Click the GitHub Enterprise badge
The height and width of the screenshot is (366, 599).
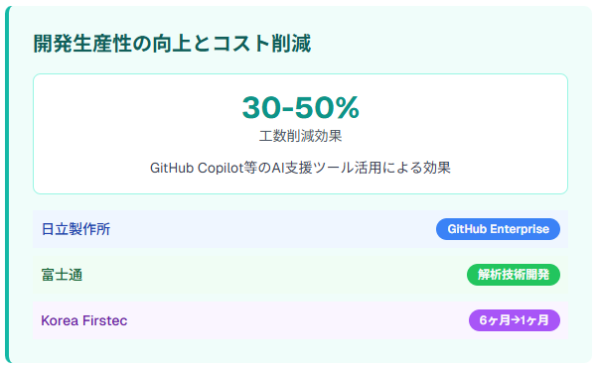(498, 229)
